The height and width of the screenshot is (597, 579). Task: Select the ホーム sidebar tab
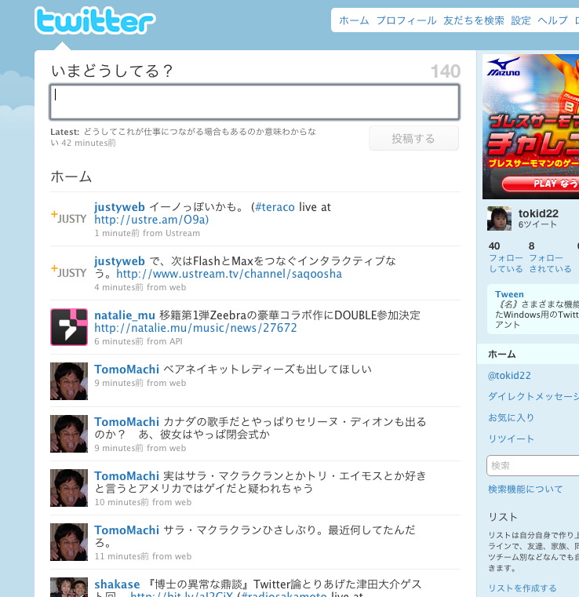click(x=528, y=354)
